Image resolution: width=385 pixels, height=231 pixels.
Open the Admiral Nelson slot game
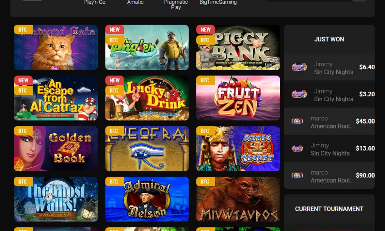pos(147,199)
